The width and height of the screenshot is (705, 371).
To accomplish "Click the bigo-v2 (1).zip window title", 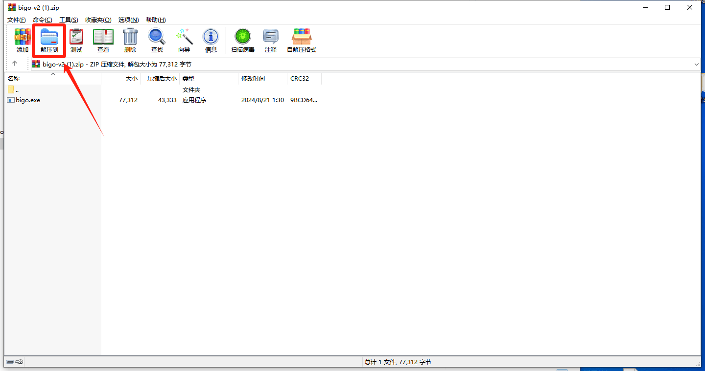I will tap(39, 7).
